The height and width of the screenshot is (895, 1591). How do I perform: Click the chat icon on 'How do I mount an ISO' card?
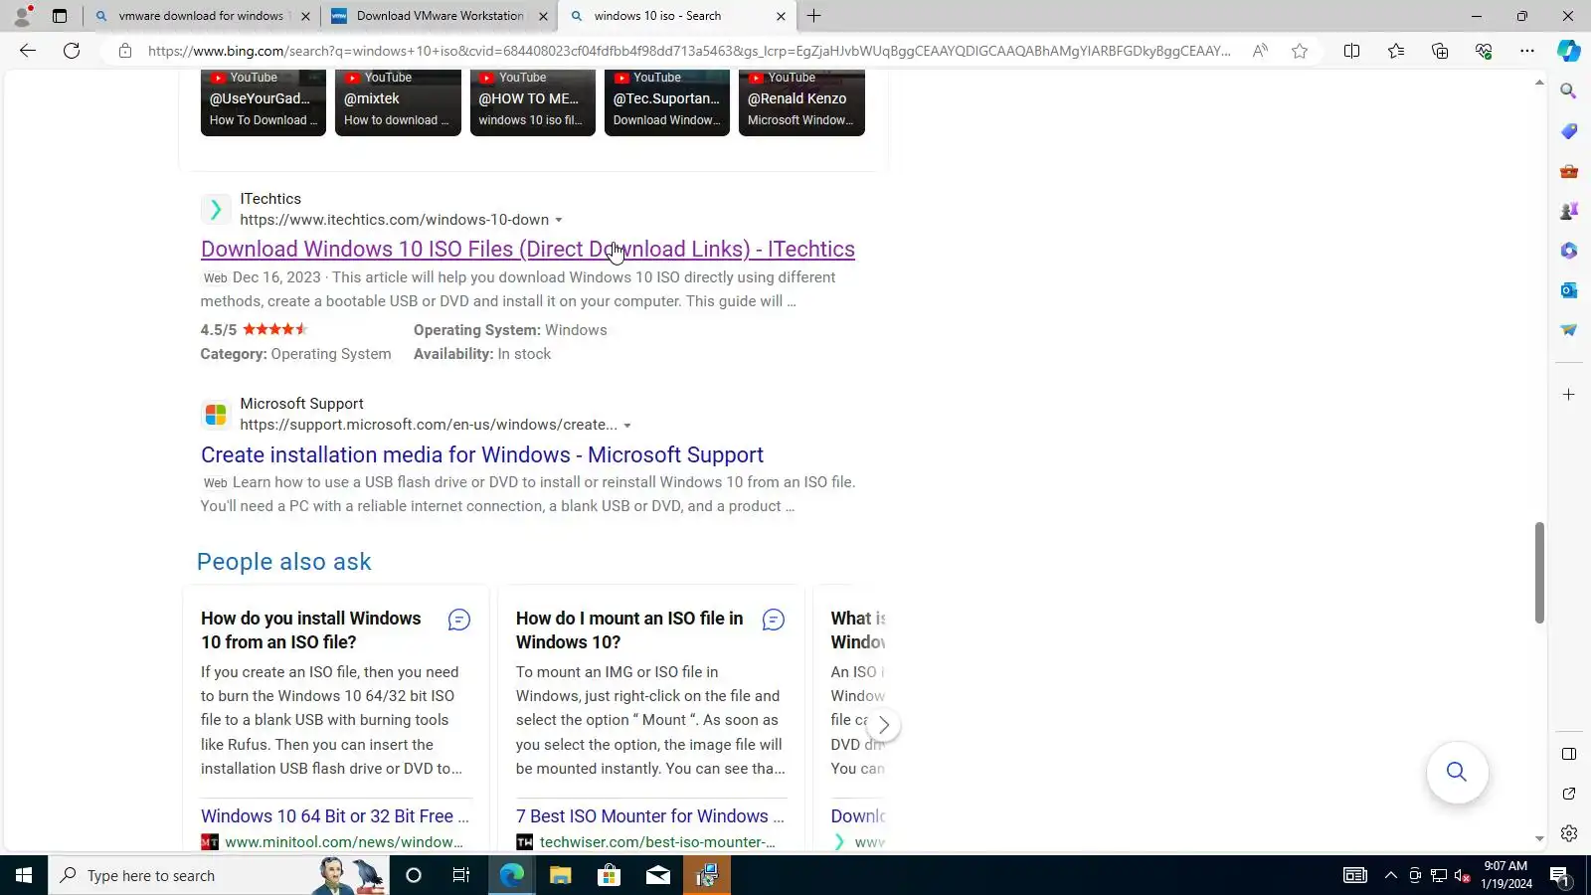(x=774, y=620)
